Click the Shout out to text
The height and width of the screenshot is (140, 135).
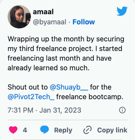(x=28, y=87)
